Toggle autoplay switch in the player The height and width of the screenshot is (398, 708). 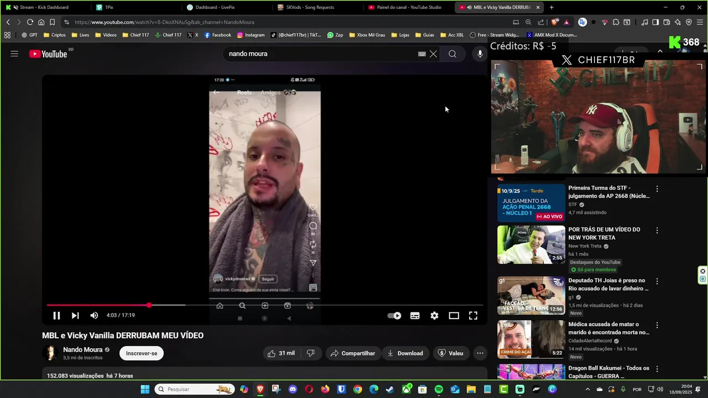(x=394, y=316)
